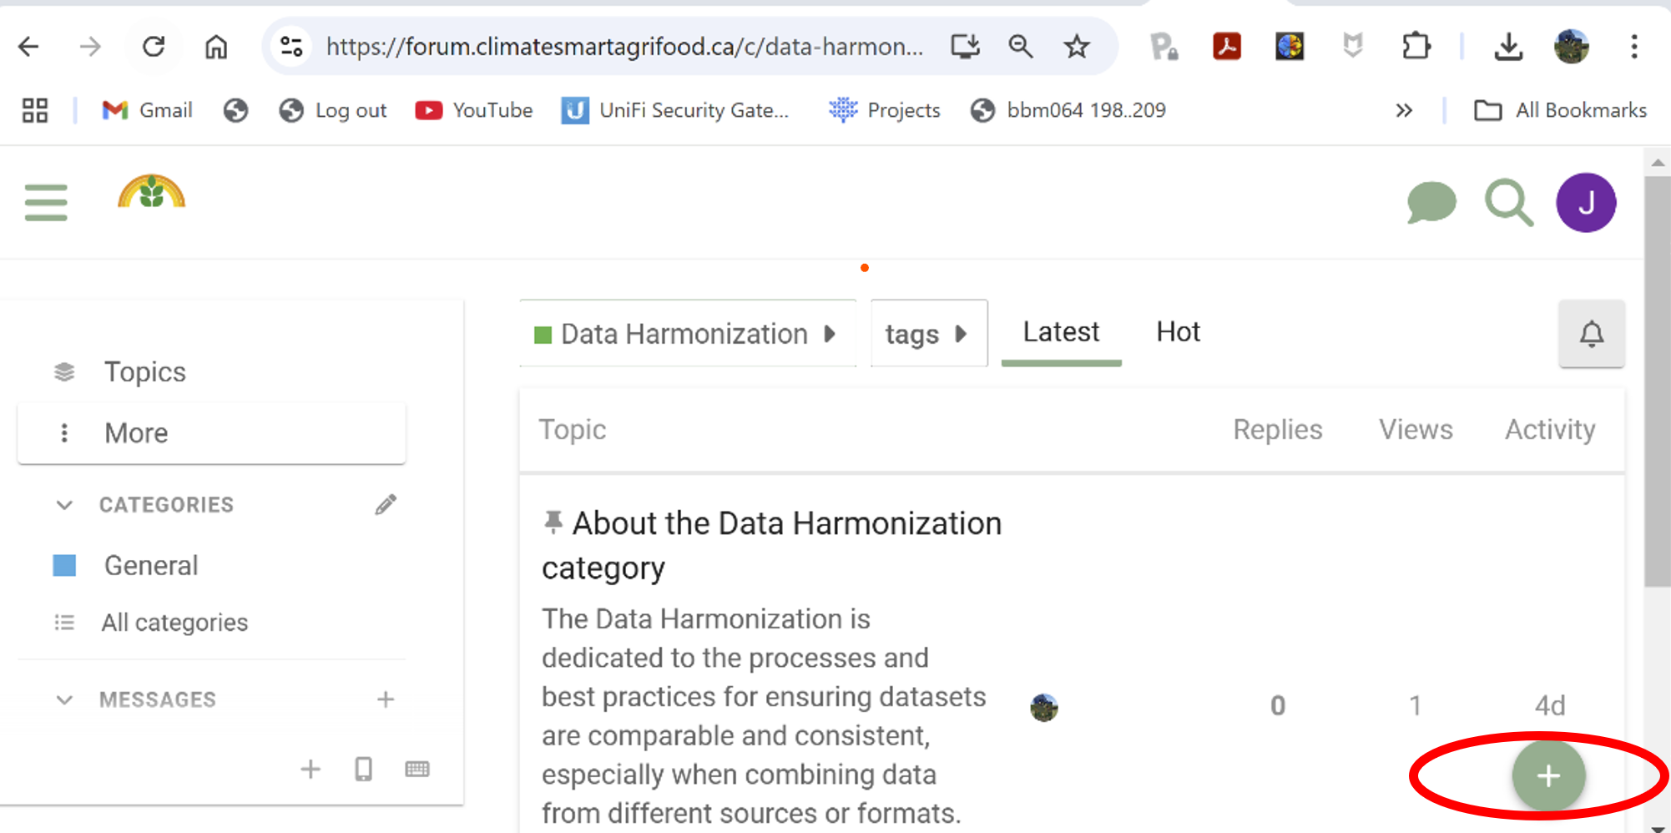View site information icon in address bar
The width and height of the screenshot is (1671, 833).
tap(291, 47)
